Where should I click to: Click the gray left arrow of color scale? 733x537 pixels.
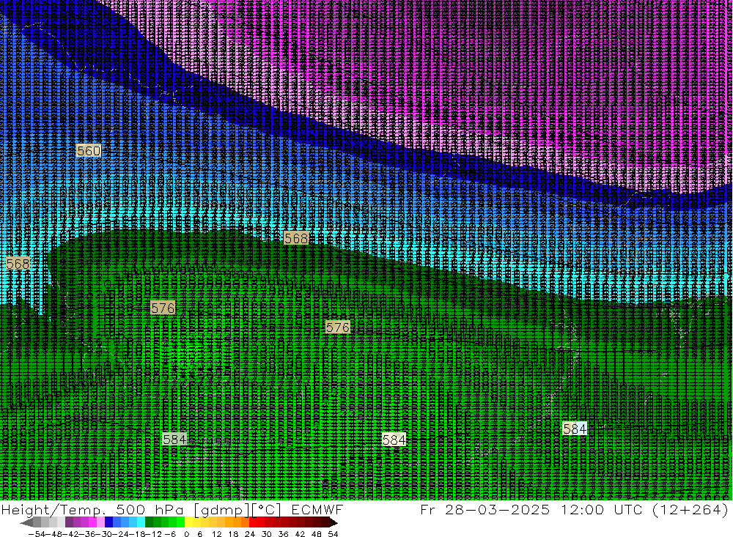(x=26, y=523)
